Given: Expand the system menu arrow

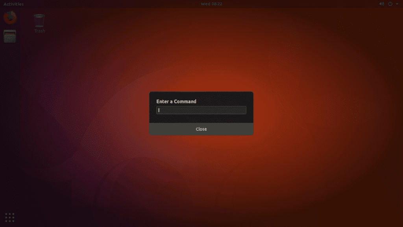Looking at the screenshot, I should 397,4.
